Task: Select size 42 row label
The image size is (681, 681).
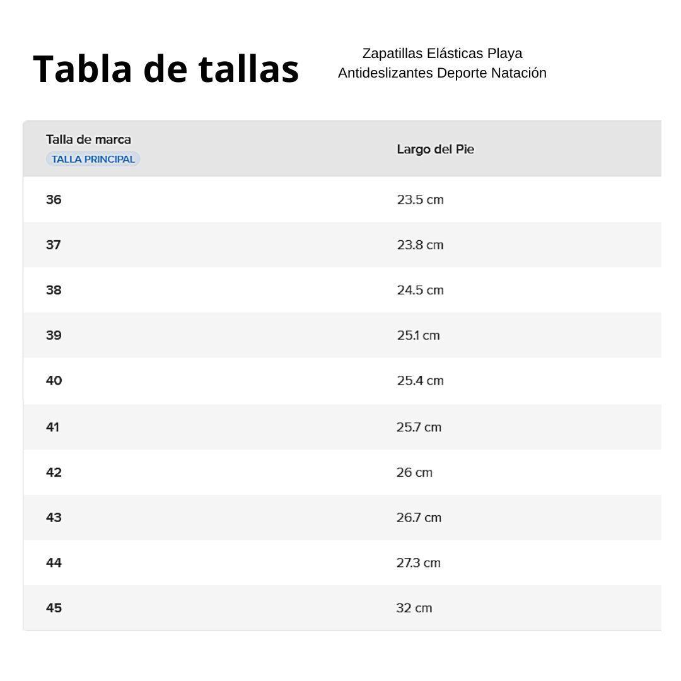Action: pyautogui.click(x=54, y=472)
